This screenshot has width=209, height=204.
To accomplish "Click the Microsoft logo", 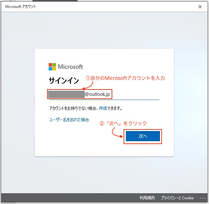I will click(x=66, y=67).
